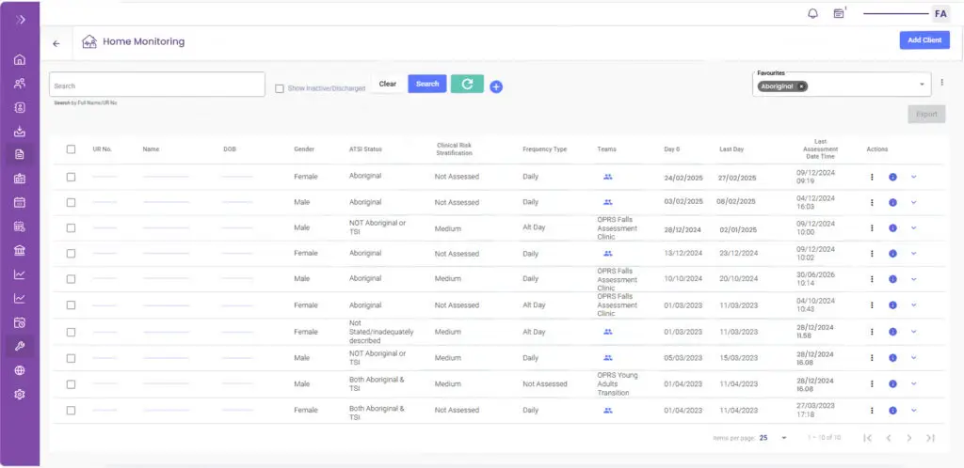Select checkbox for row with Day 13/12/2024
The image size is (964, 468).
pos(71,254)
